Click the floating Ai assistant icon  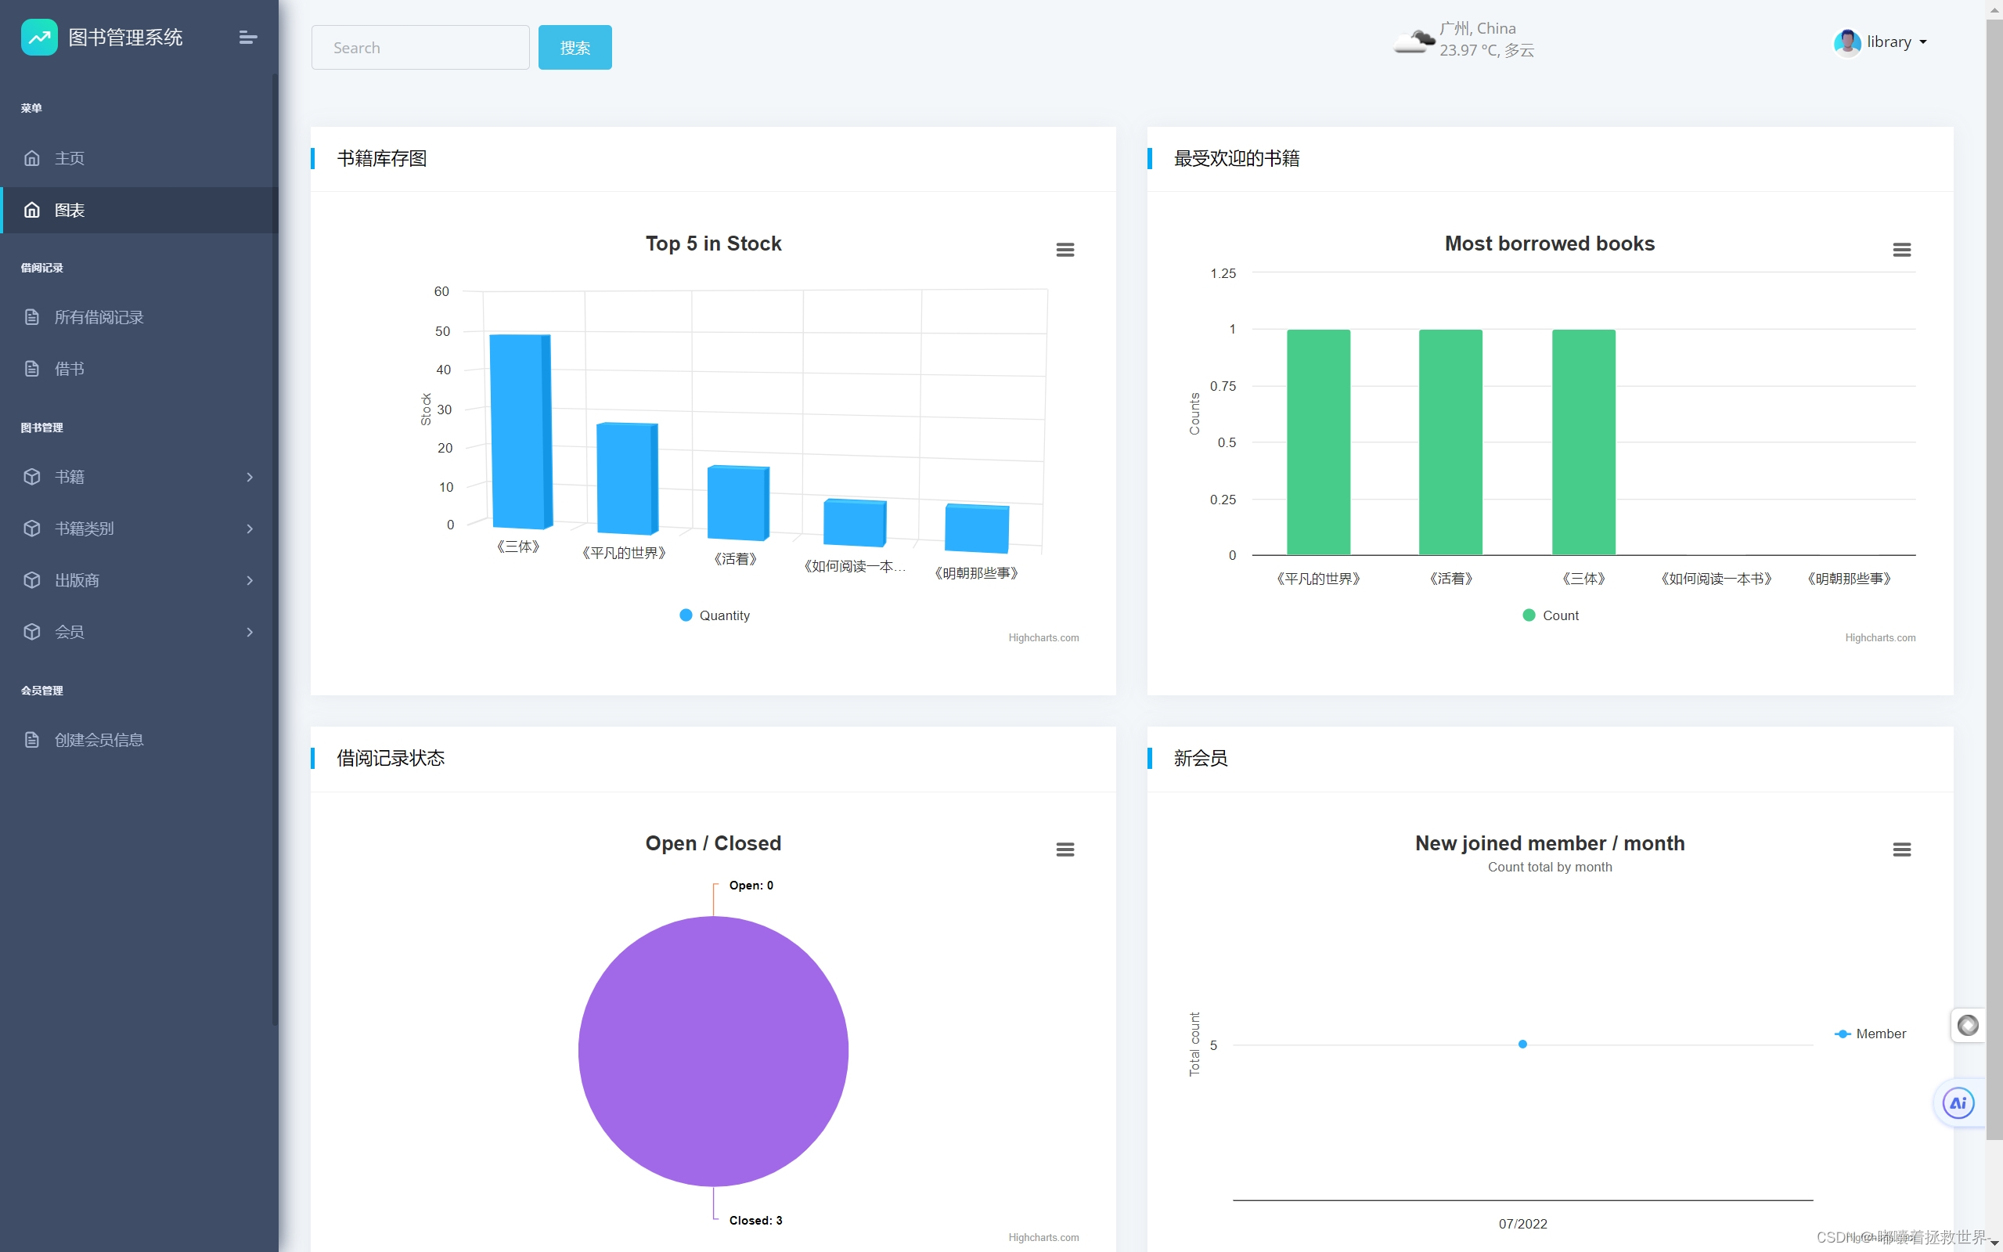(1958, 1103)
